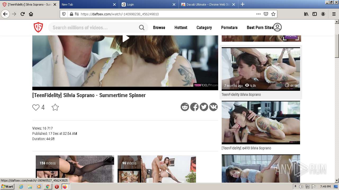Open the Browse menu item

coord(159,27)
